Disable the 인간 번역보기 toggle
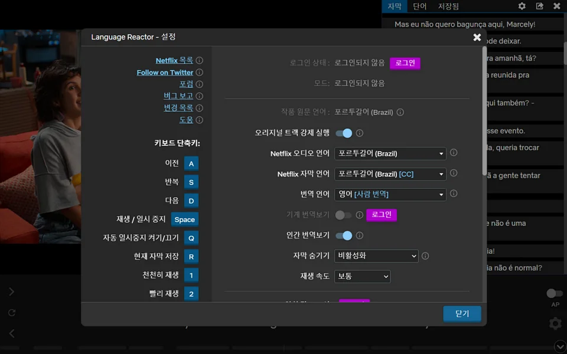The width and height of the screenshot is (567, 354). tap(344, 235)
